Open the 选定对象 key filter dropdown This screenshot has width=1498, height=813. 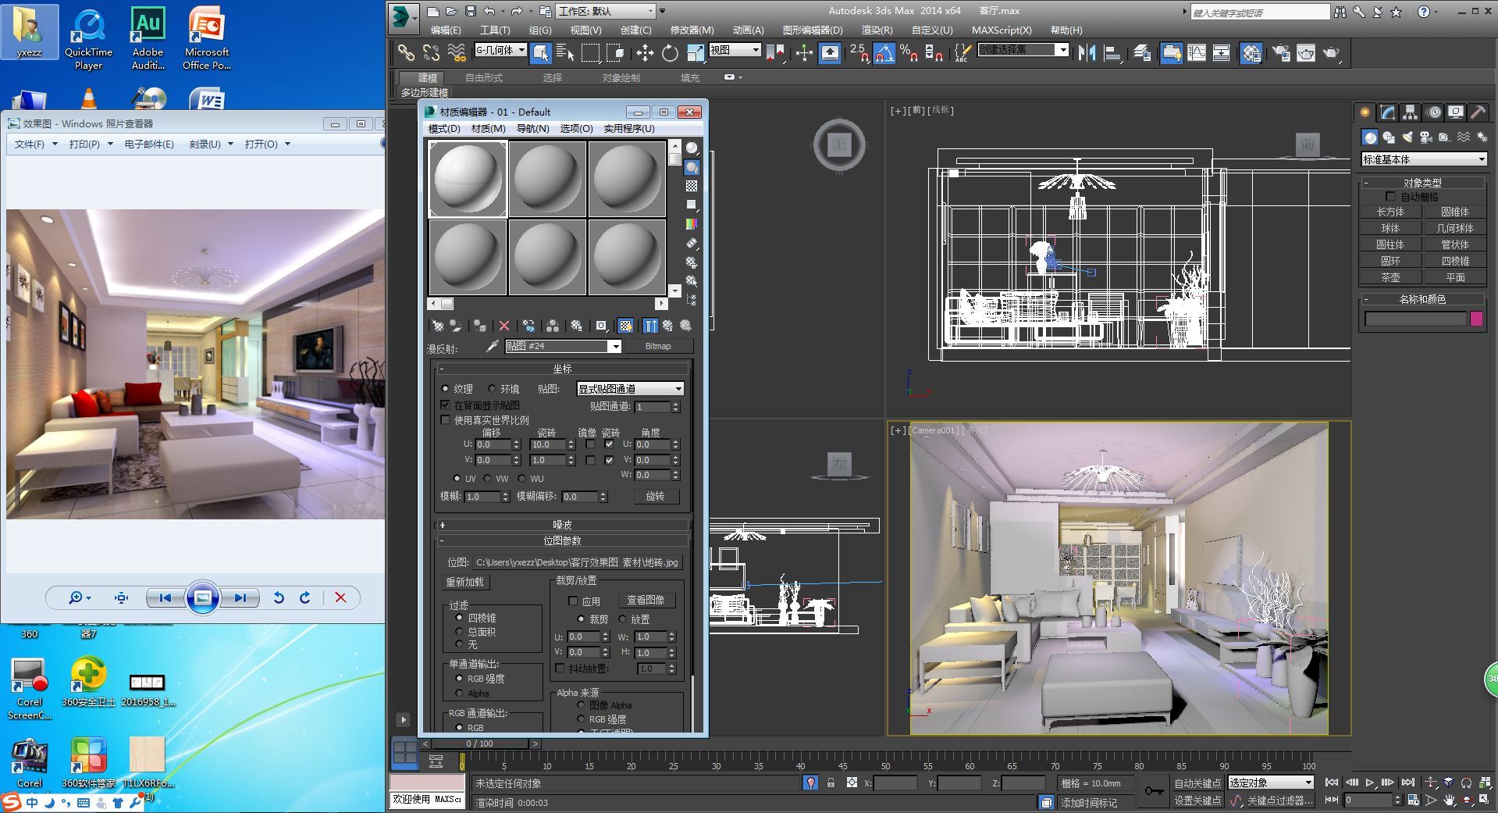(1271, 783)
